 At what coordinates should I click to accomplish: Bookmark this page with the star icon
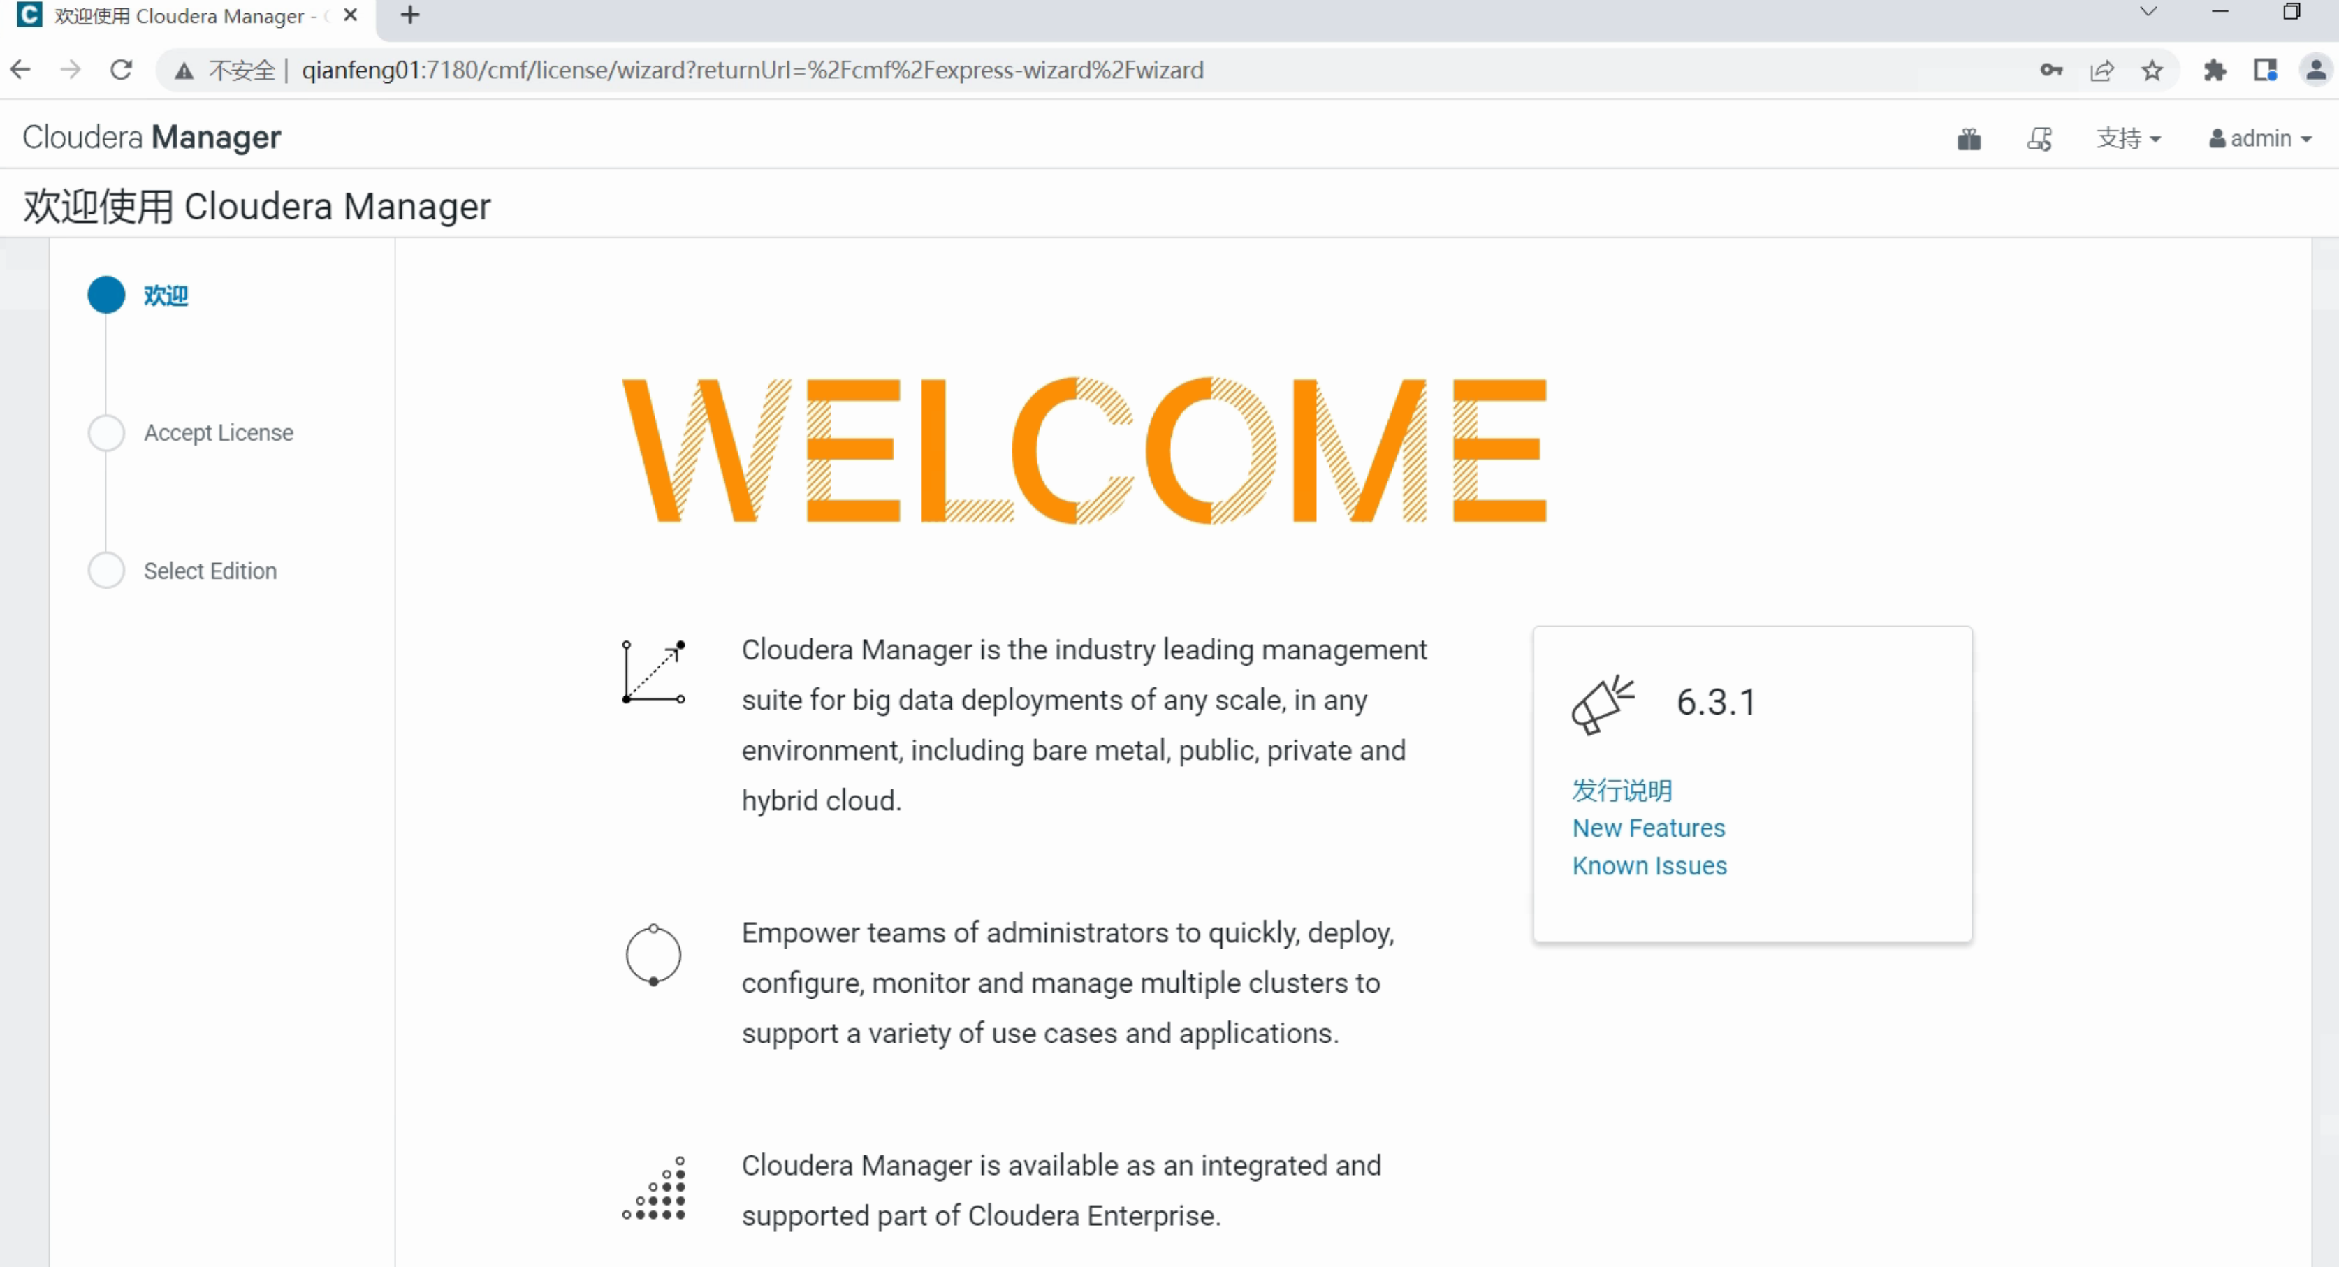(x=2151, y=70)
